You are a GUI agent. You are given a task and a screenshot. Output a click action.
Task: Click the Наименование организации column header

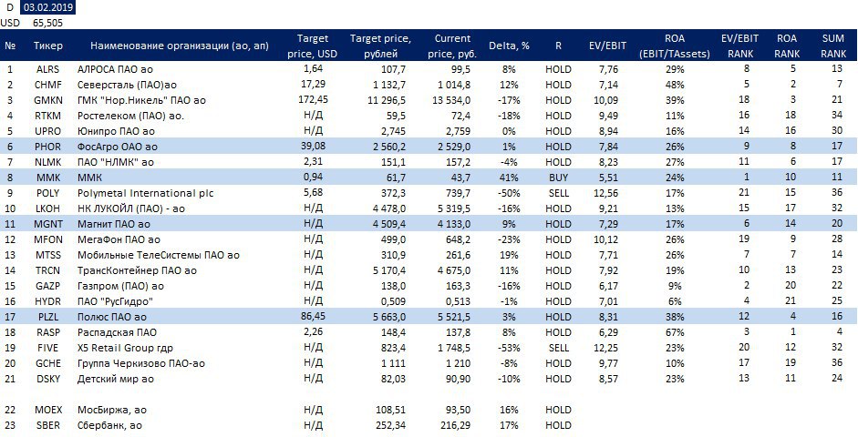(x=180, y=46)
